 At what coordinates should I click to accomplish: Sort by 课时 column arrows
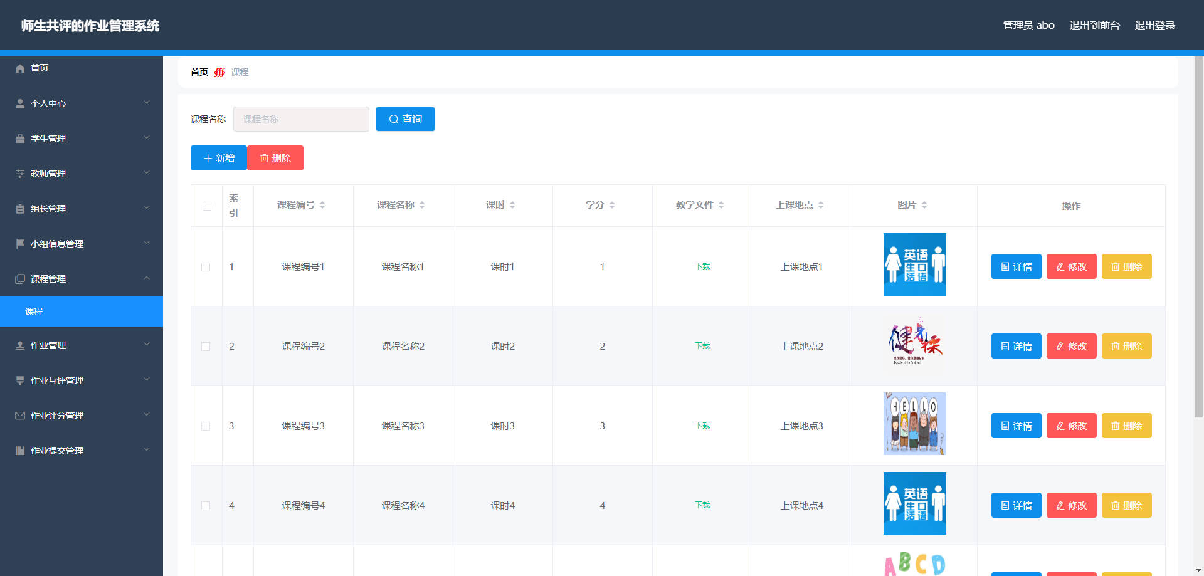coord(512,205)
